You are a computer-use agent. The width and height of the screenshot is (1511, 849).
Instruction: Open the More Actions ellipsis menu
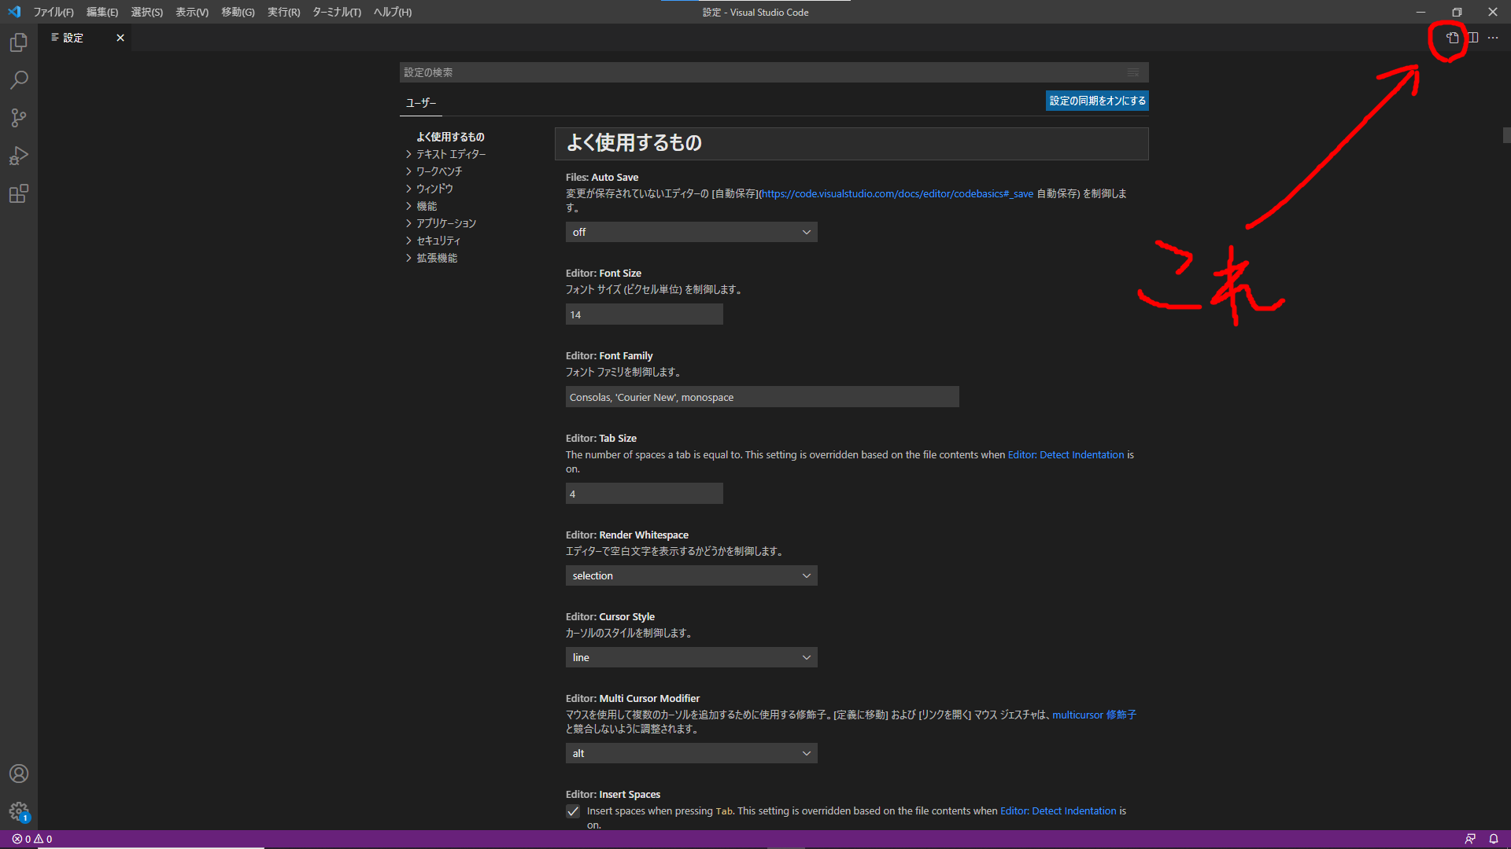[x=1493, y=38]
